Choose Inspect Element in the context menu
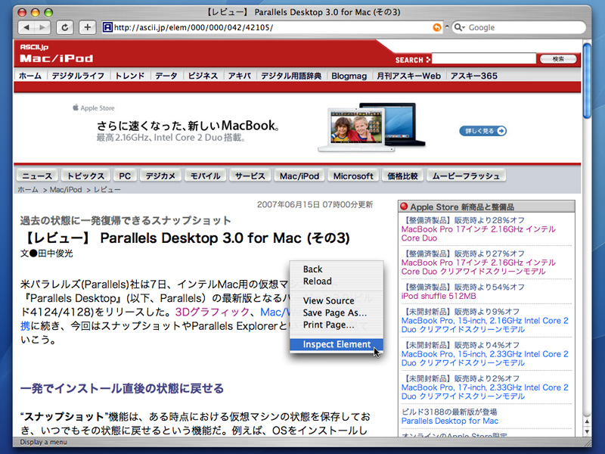 (x=337, y=344)
